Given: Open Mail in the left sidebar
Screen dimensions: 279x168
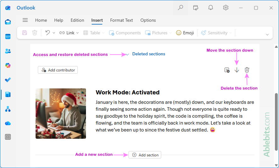Looking at the screenshot, I should (8, 22).
